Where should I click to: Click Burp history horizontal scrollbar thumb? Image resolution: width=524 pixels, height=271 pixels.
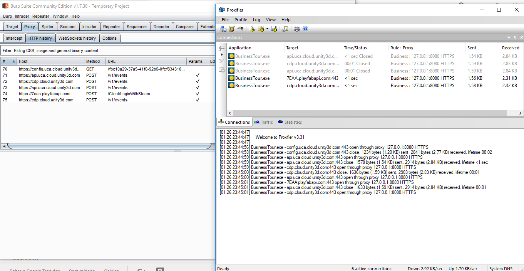click(110, 146)
